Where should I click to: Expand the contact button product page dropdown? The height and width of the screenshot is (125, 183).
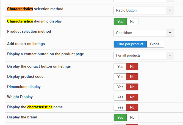coord(170,55)
